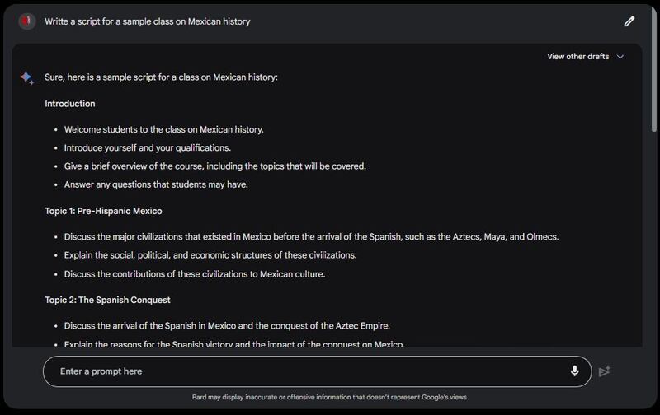
Task: Expand the View other drafts chevron
Action: 620,57
